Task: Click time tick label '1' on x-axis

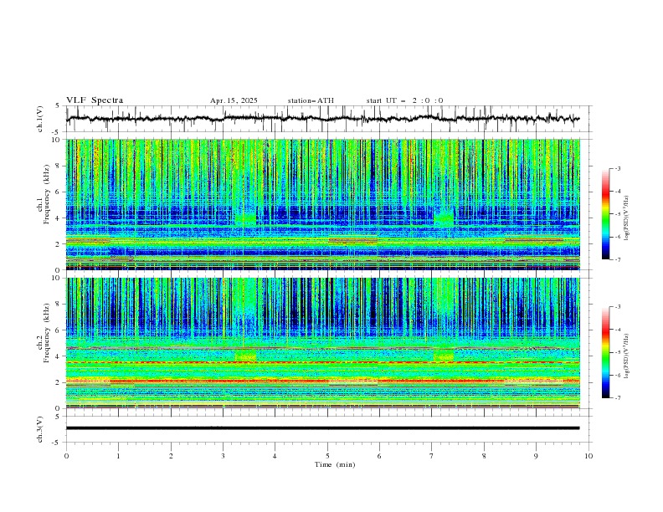Action: (x=118, y=456)
